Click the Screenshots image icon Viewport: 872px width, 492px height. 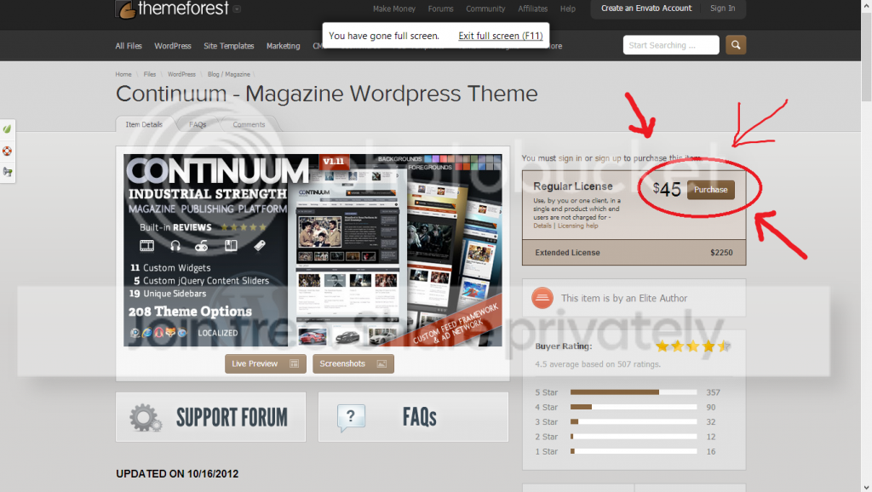[381, 363]
